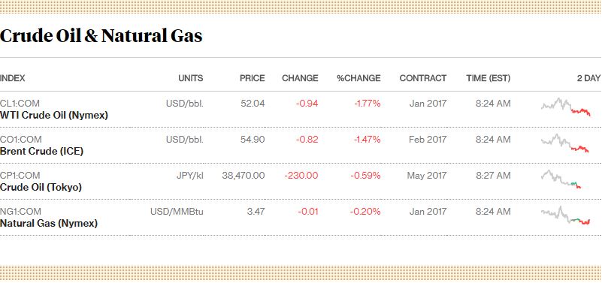View Natural Gas 2-day sparkline chart
The image size is (602, 283).
point(565,216)
